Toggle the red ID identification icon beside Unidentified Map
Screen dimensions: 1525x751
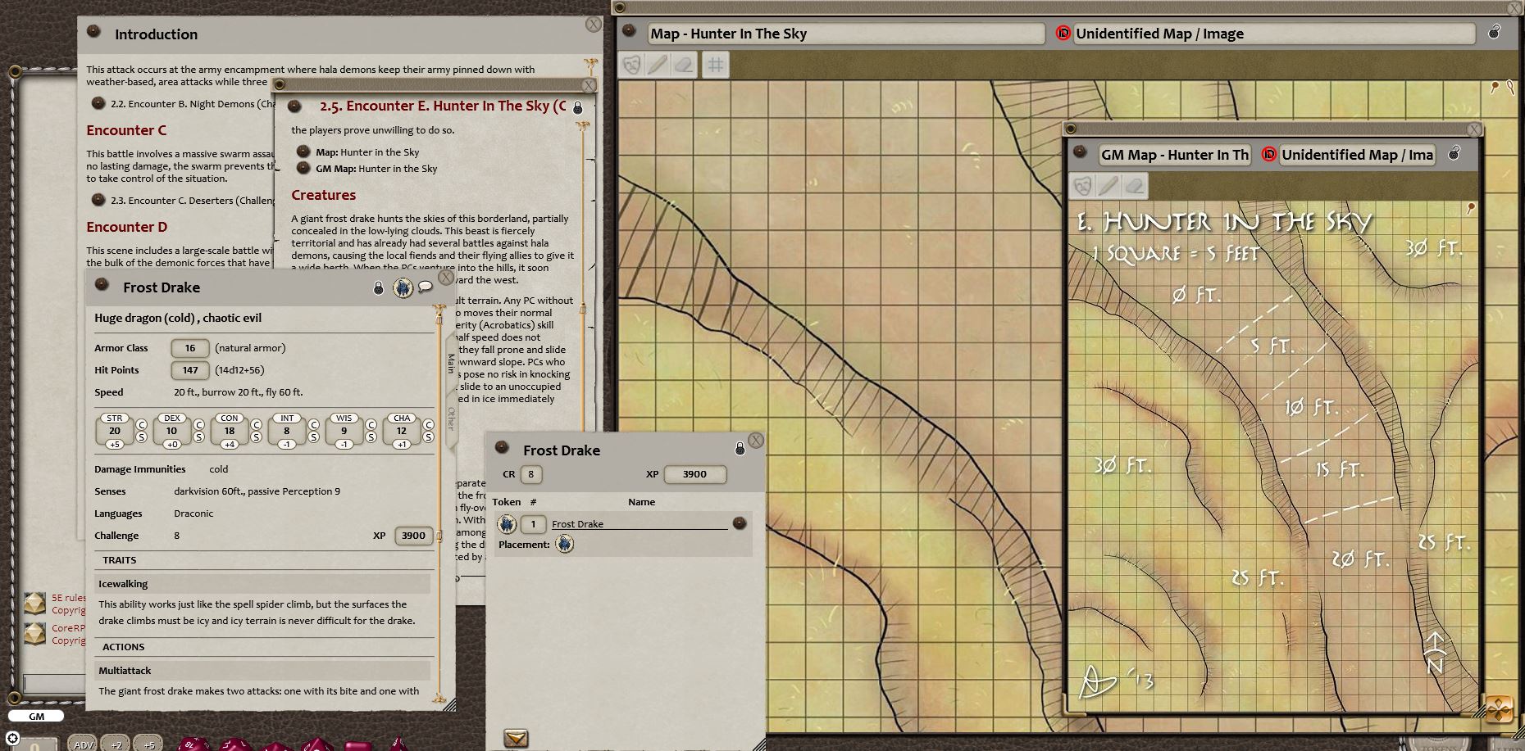[x=1063, y=34]
